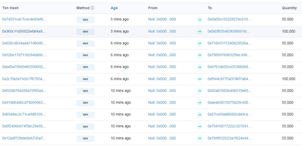Click Mint badge in 0x91db64d6cd78095663 row
The image size is (302, 146).
point(85,103)
